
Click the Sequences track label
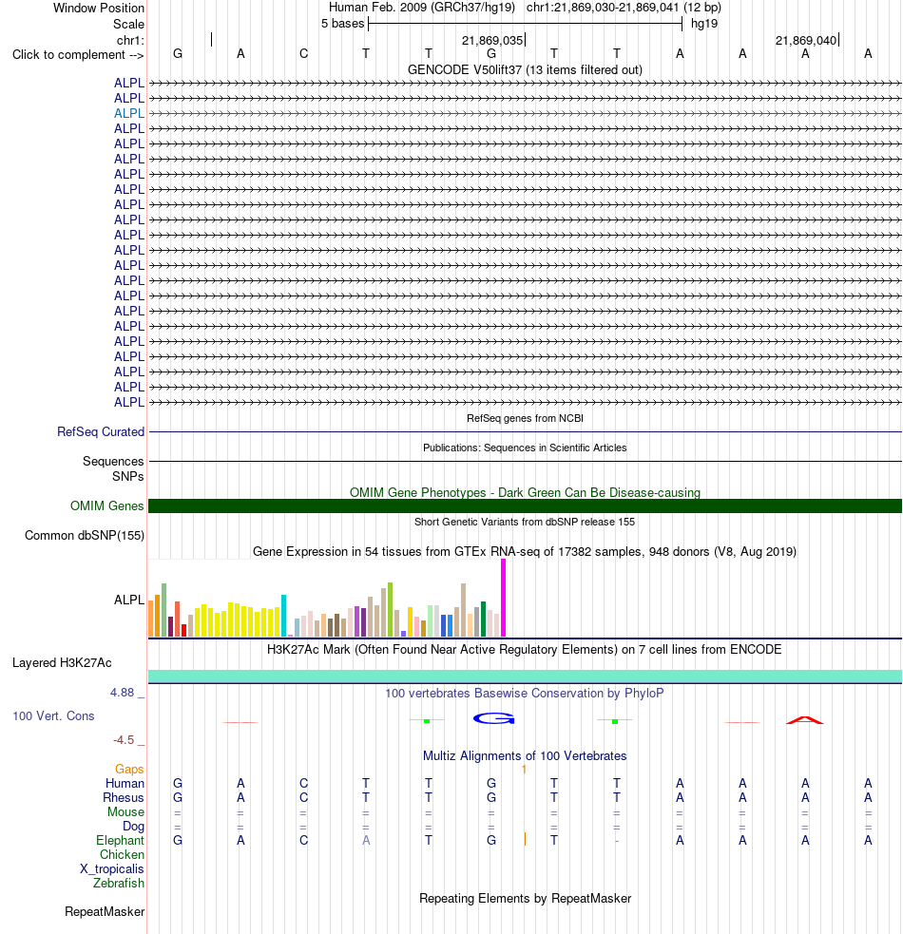pyautogui.click(x=113, y=462)
